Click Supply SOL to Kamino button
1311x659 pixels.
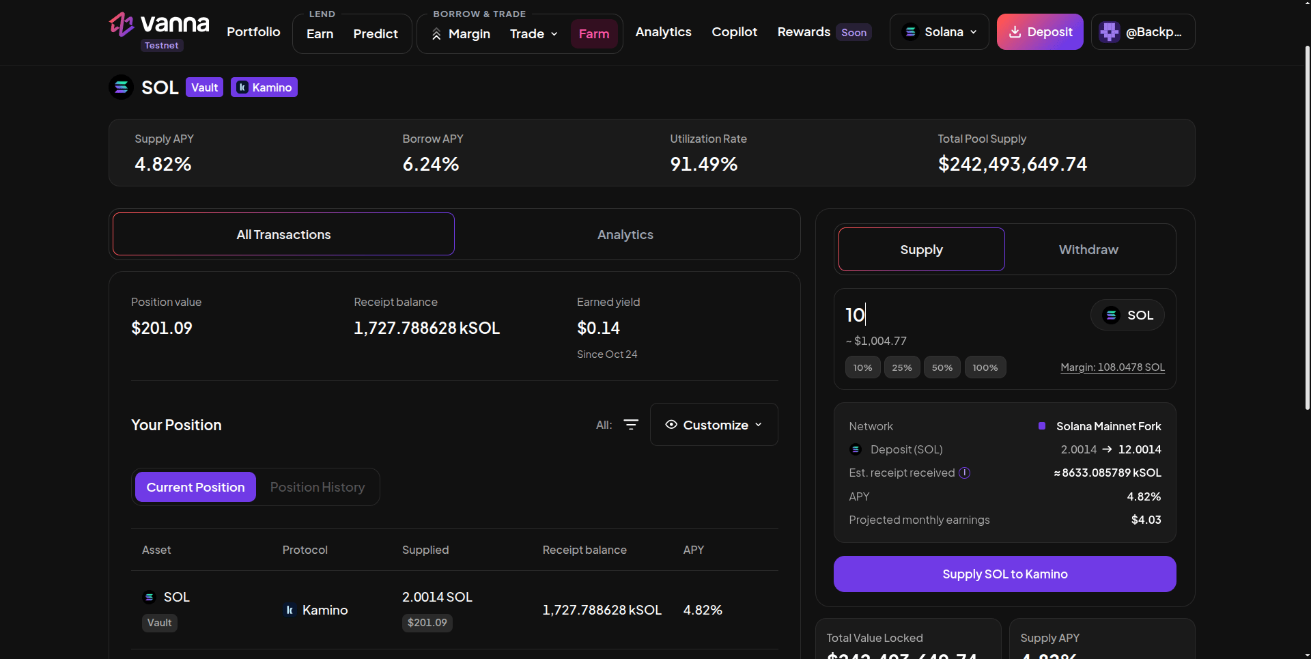[1004, 574]
